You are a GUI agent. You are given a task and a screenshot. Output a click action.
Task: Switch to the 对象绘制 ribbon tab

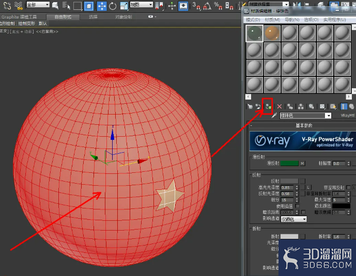pyautogui.click(x=123, y=17)
